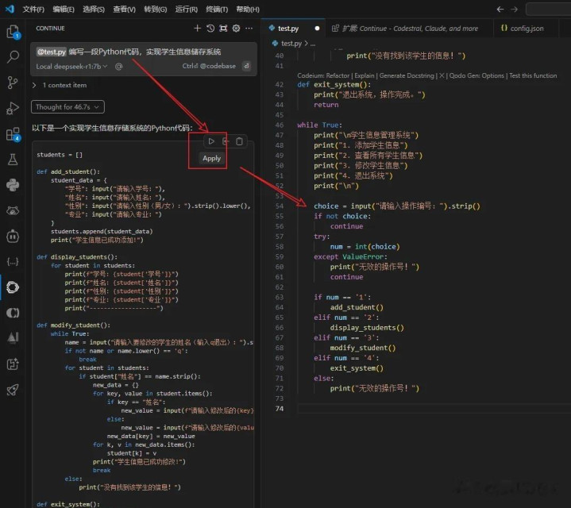Click the Generate Docstring code lens link
Screen dimensions: 571x508
click(x=406, y=75)
